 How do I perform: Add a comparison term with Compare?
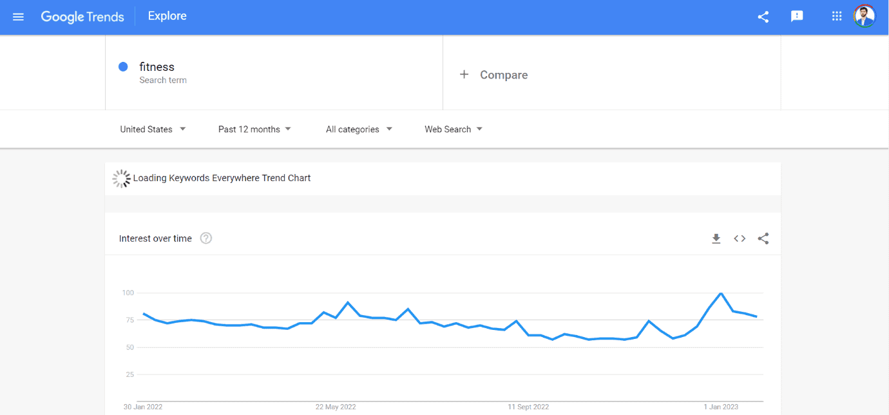pos(493,75)
